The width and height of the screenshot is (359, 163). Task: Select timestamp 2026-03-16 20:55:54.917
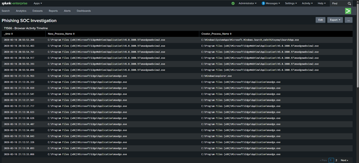[19, 58]
